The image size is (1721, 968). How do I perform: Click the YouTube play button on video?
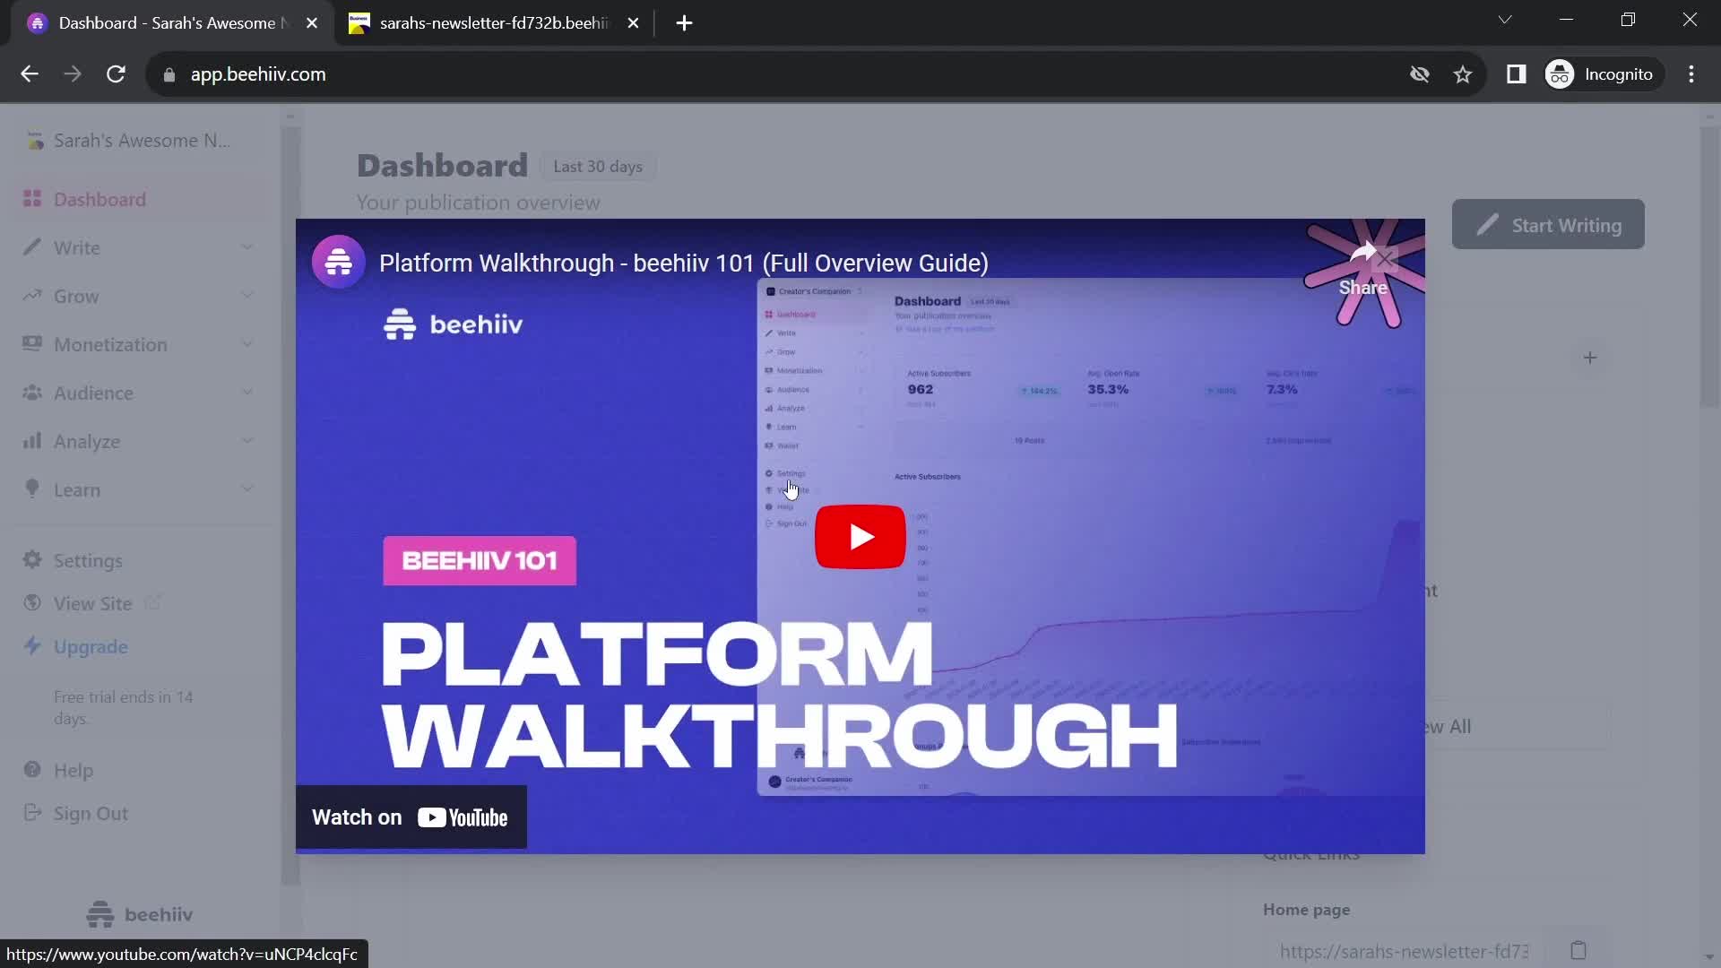[860, 538]
